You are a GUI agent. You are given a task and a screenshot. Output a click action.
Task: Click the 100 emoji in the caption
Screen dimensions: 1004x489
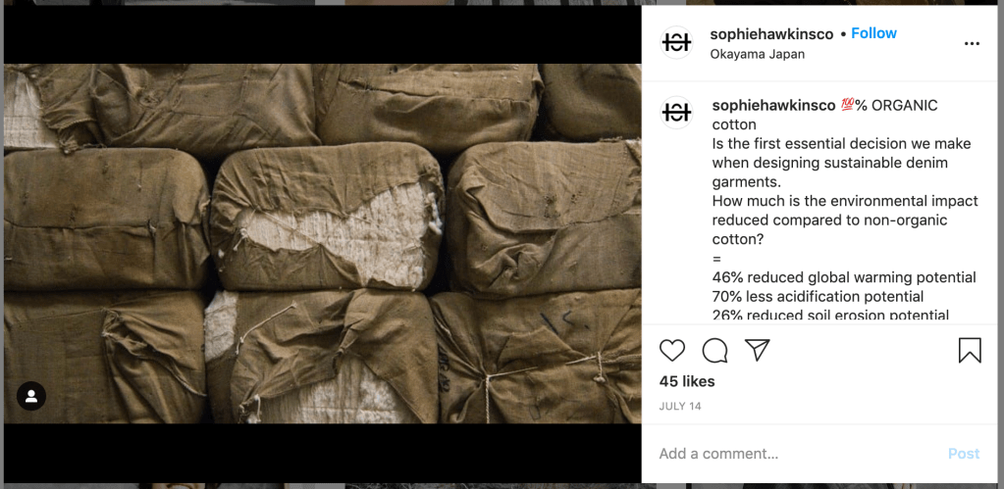847,106
